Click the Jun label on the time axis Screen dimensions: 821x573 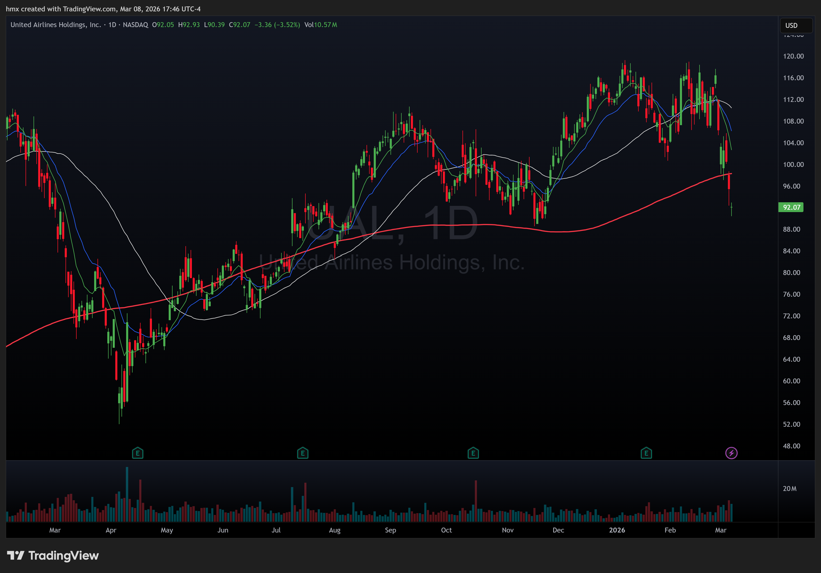click(223, 530)
